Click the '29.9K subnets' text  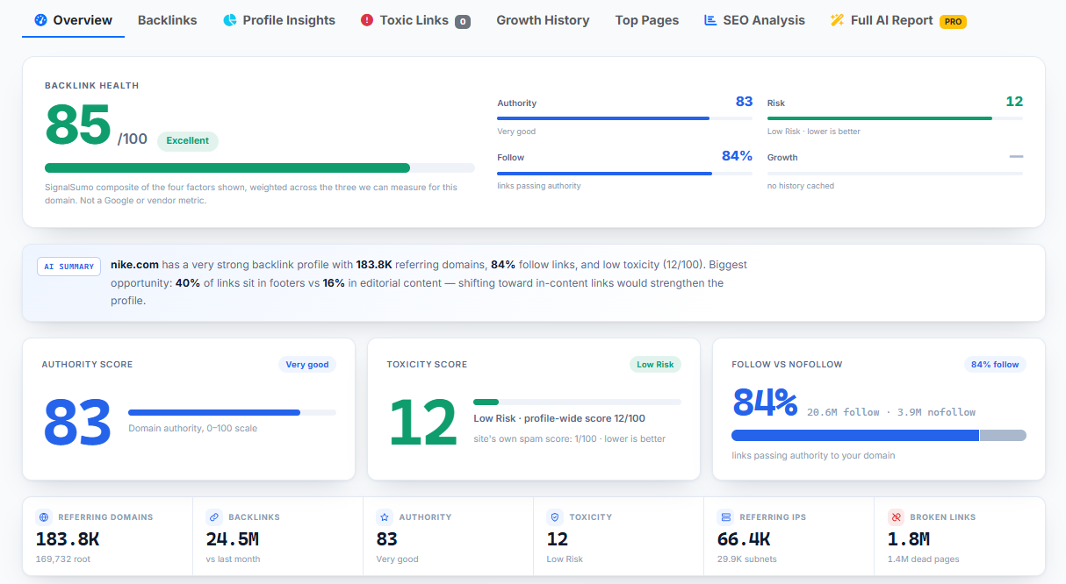pos(746,559)
